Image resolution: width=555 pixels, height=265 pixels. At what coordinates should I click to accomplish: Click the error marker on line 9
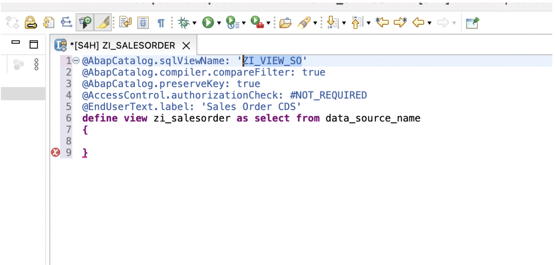(x=55, y=152)
